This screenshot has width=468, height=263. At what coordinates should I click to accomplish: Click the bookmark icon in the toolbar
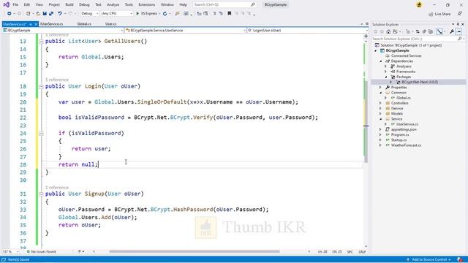(229, 13)
